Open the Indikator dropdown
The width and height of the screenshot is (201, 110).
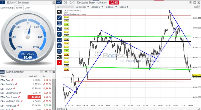[111, 7]
